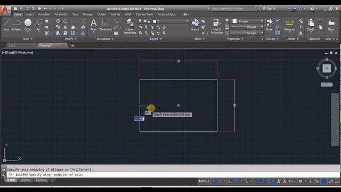Viewport: 341px width, 192px height.
Task: Click the Group tool
Action: coord(270,25)
